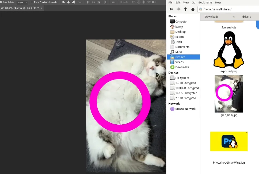Click the exported.png file name
This screenshot has height=174, width=259.
click(x=229, y=71)
